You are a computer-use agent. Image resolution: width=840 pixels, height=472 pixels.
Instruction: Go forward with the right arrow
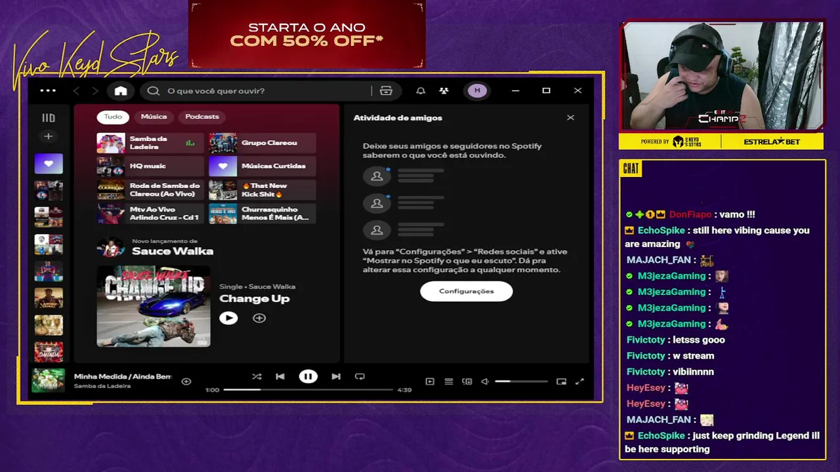(95, 91)
